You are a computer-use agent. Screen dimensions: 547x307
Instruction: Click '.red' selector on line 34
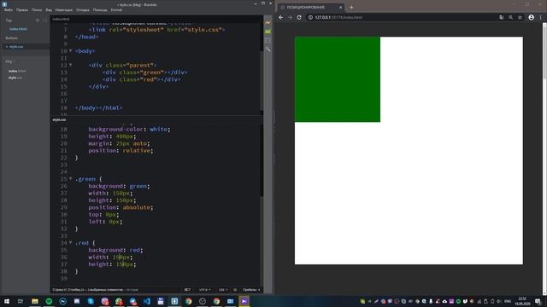[x=82, y=242]
